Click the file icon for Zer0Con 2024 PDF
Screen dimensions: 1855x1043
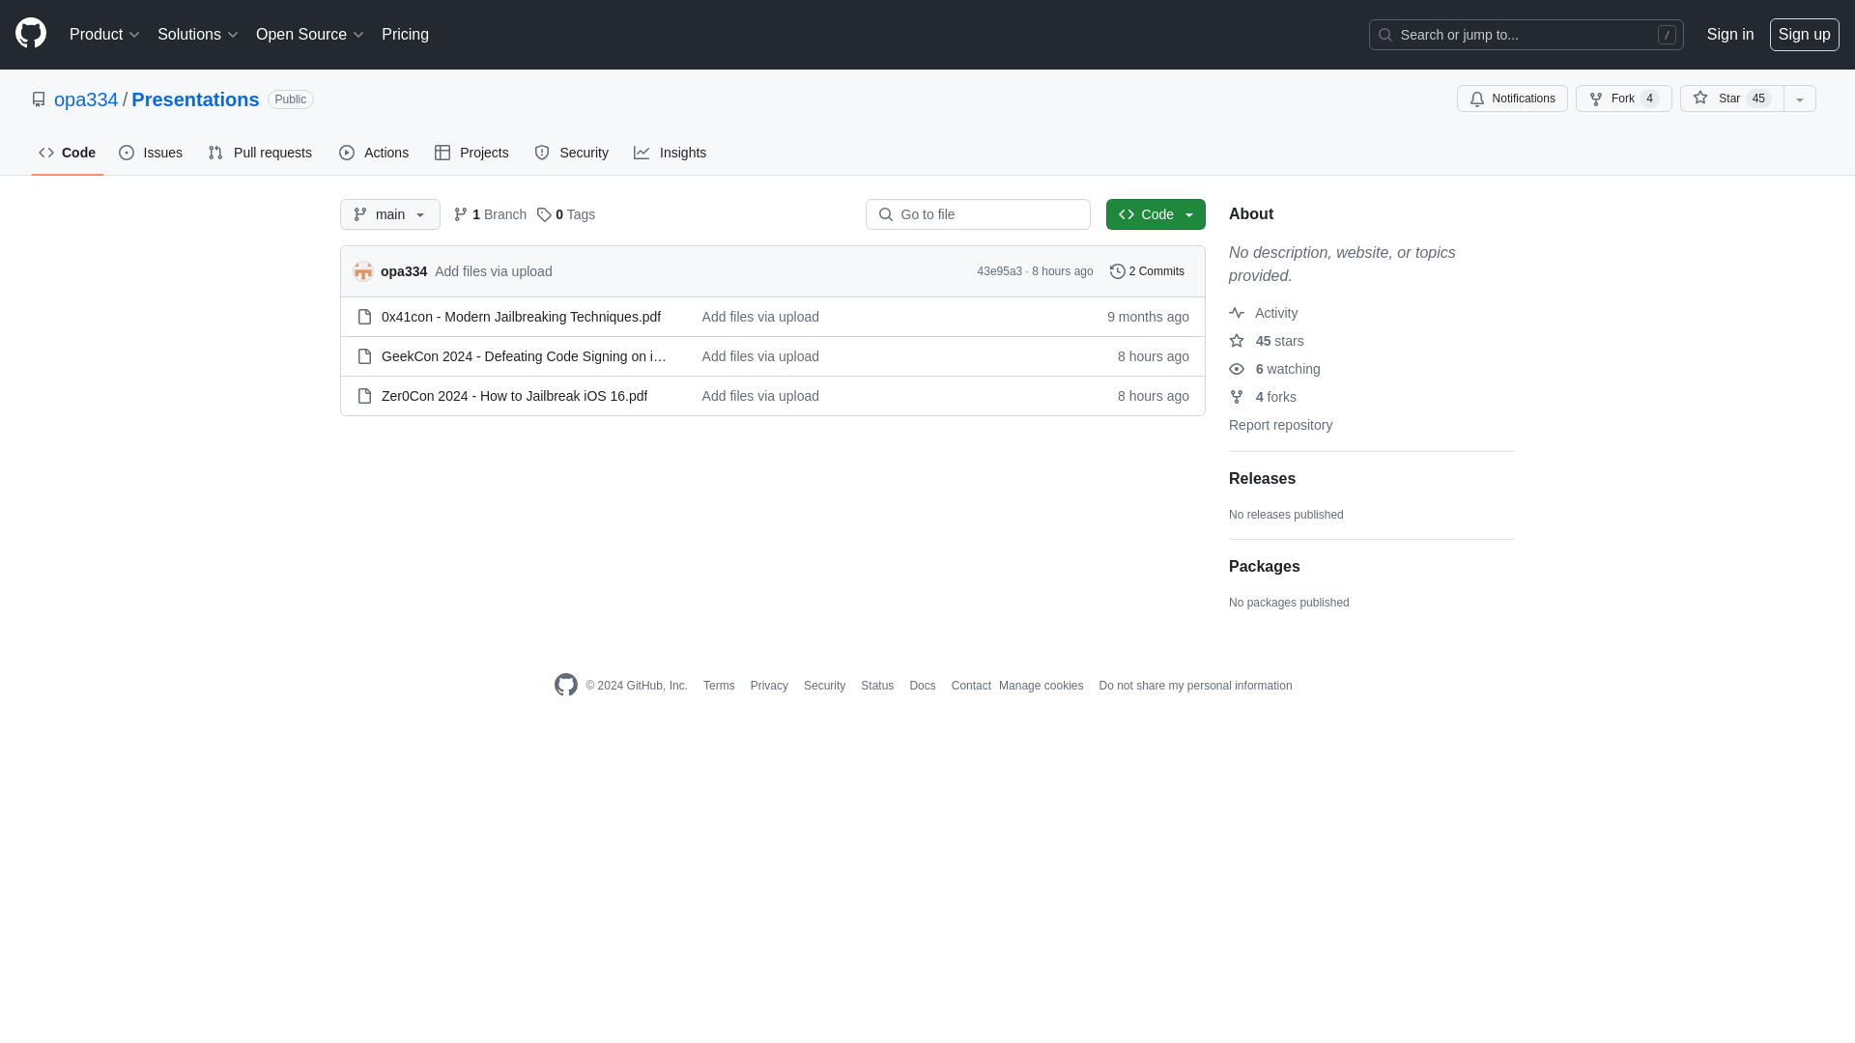[x=364, y=396]
